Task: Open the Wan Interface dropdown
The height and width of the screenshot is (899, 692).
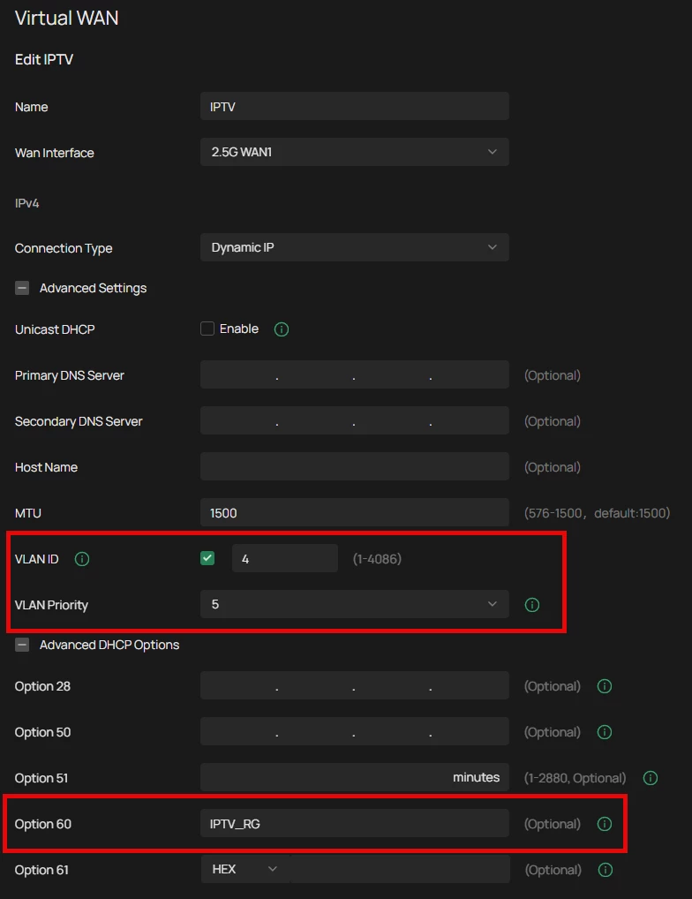Action: click(354, 152)
